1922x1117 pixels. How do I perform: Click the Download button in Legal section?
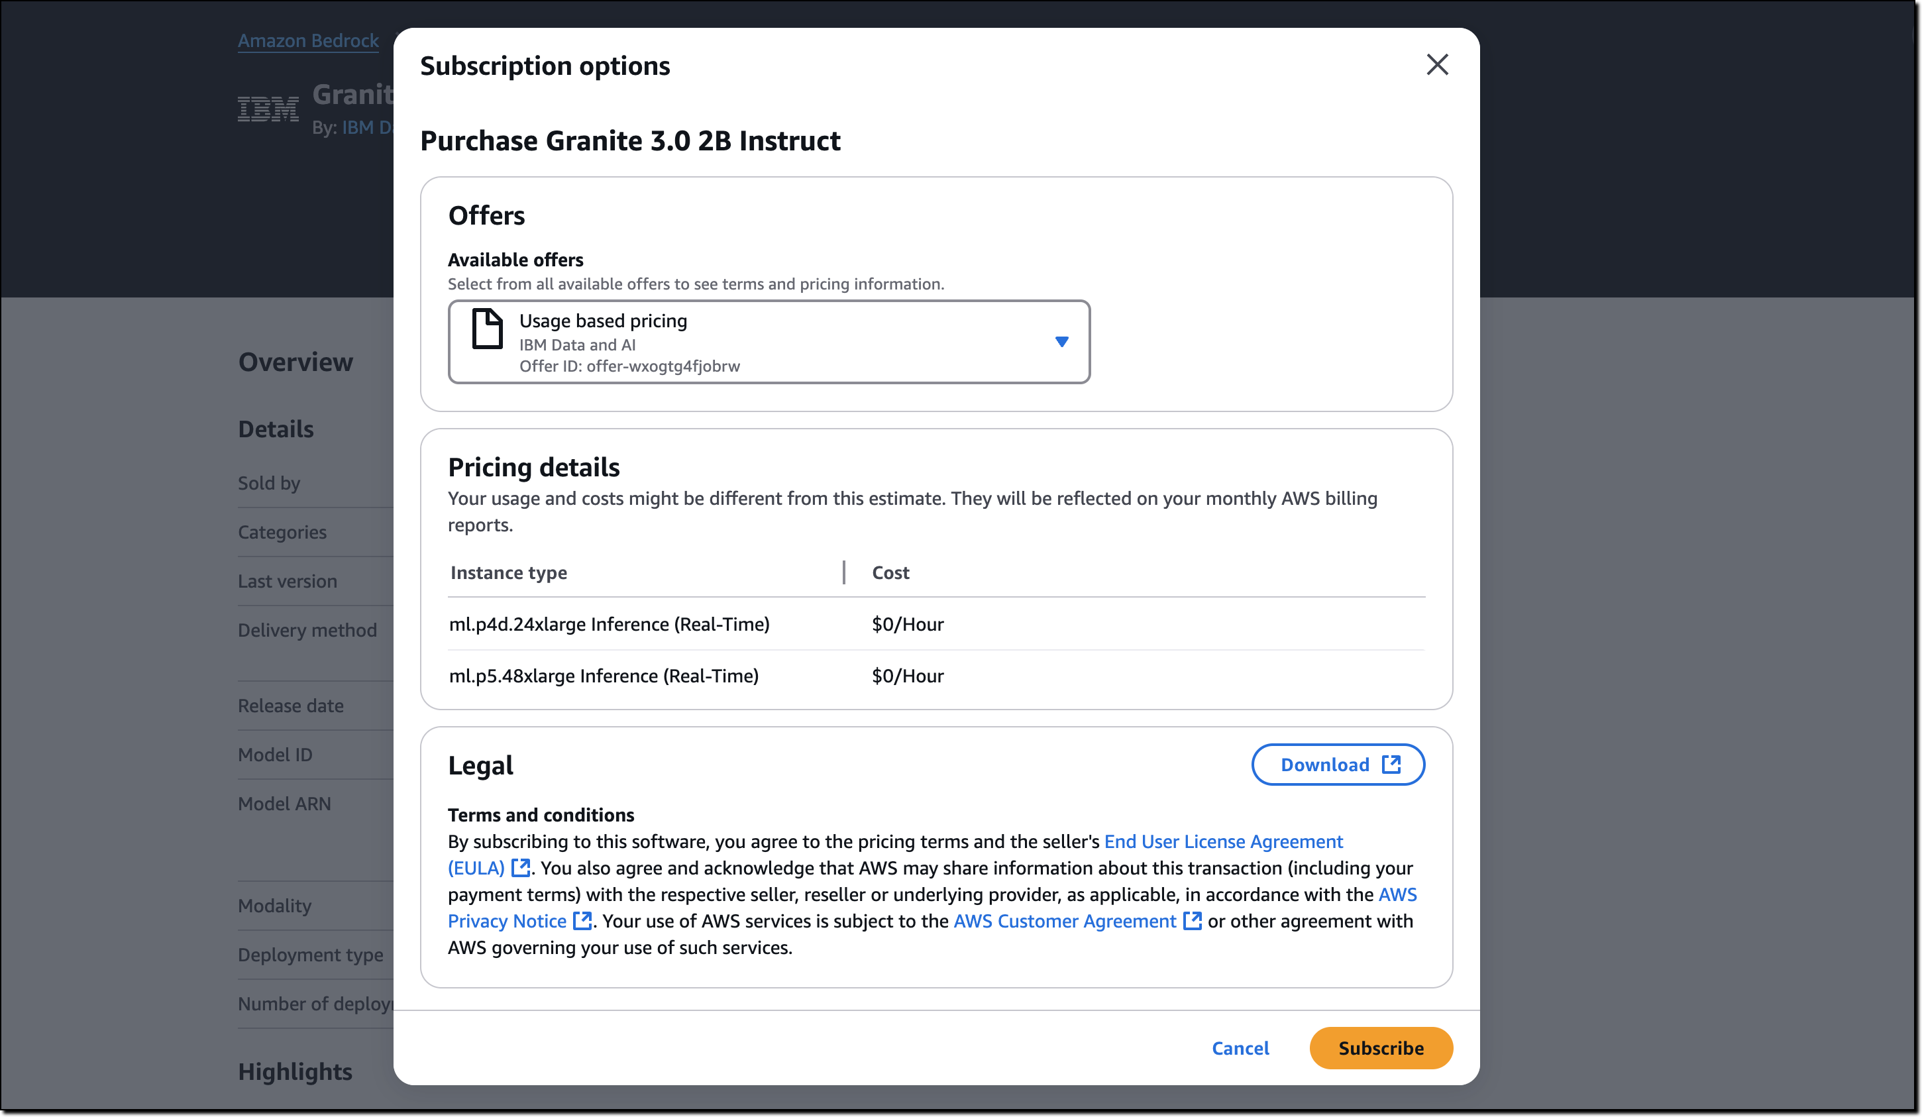[1337, 765]
